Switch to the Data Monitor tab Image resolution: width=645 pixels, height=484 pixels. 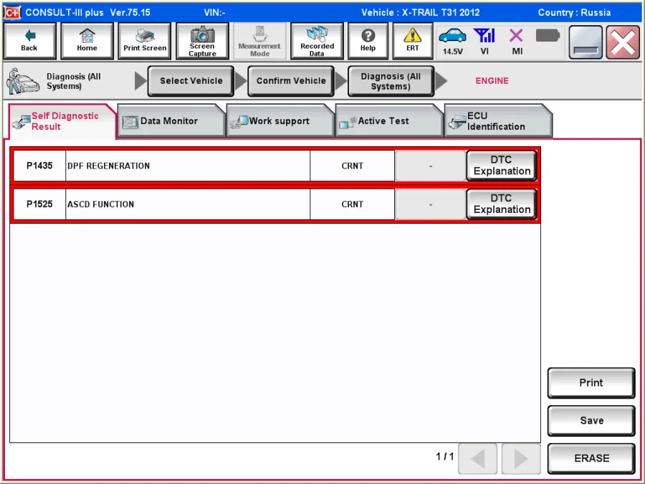point(171,121)
